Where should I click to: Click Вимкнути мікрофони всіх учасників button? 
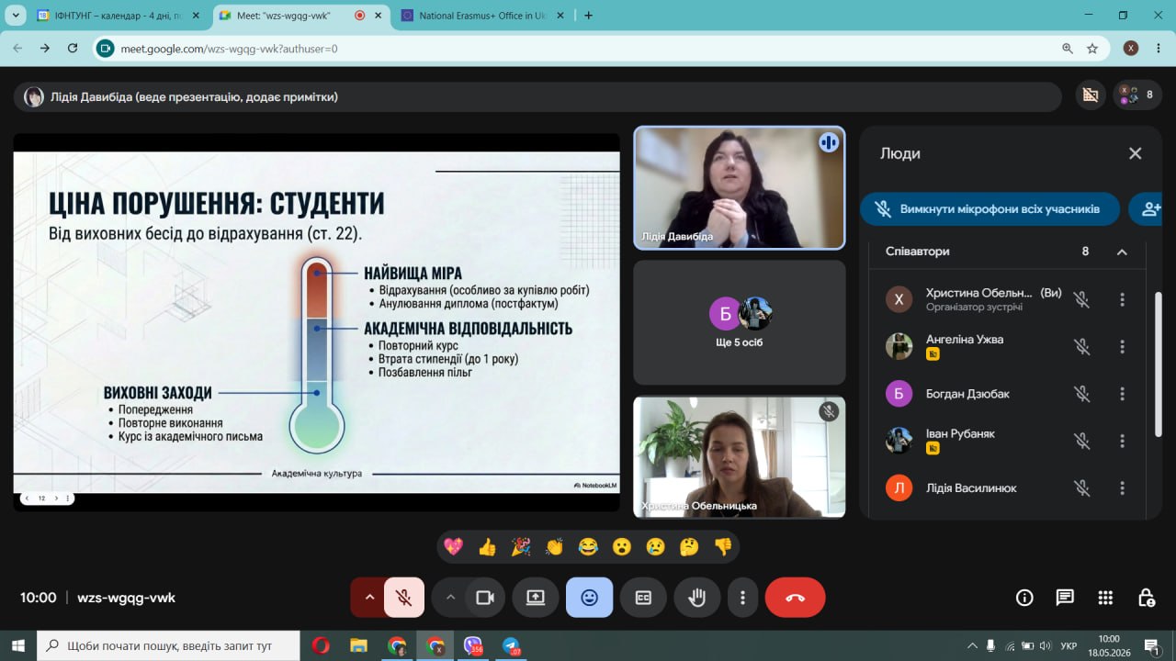[990, 208]
